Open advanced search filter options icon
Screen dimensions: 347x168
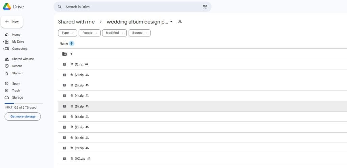[x=205, y=7]
